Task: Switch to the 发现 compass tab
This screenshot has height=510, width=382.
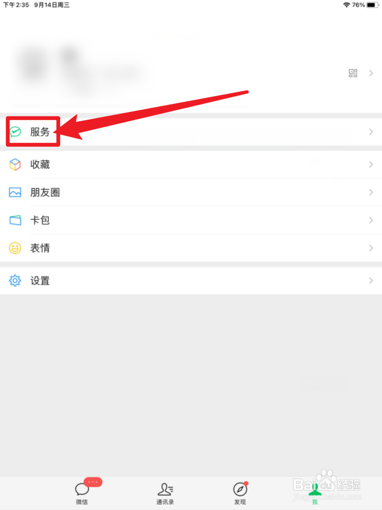Action: pyautogui.click(x=240, y=493)
